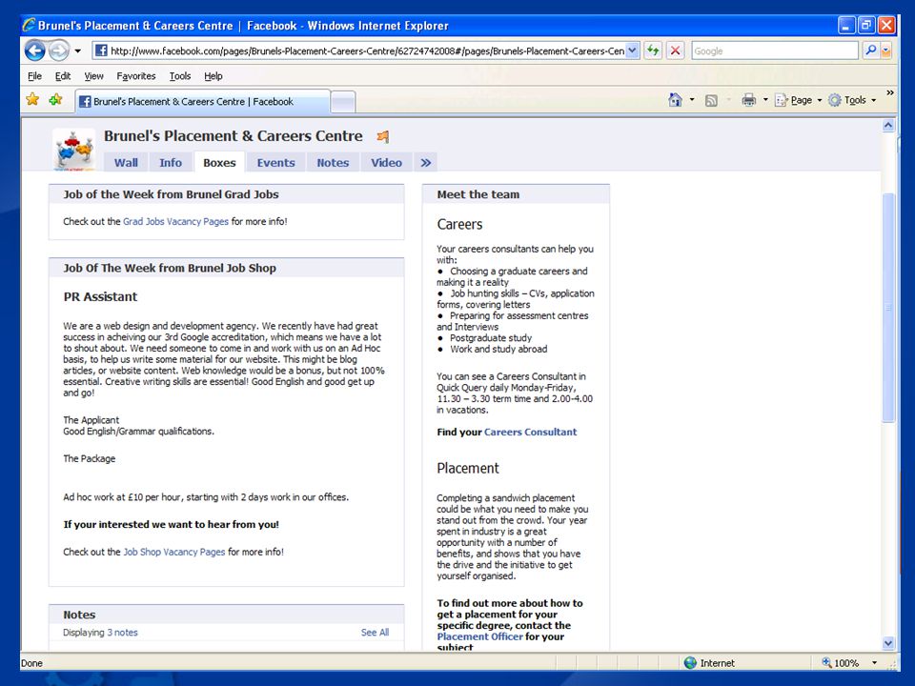The width and height of the screenshot is (915, 686).
Task: Click the Meet the team box header
Action: 516,194
